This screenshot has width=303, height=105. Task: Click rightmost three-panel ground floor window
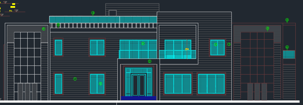(211, 84)
